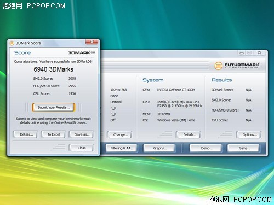This screenshot has width=274, height=205.
Task: Click the red X on 3DMark Score dialog
Action: pos(92,42)
